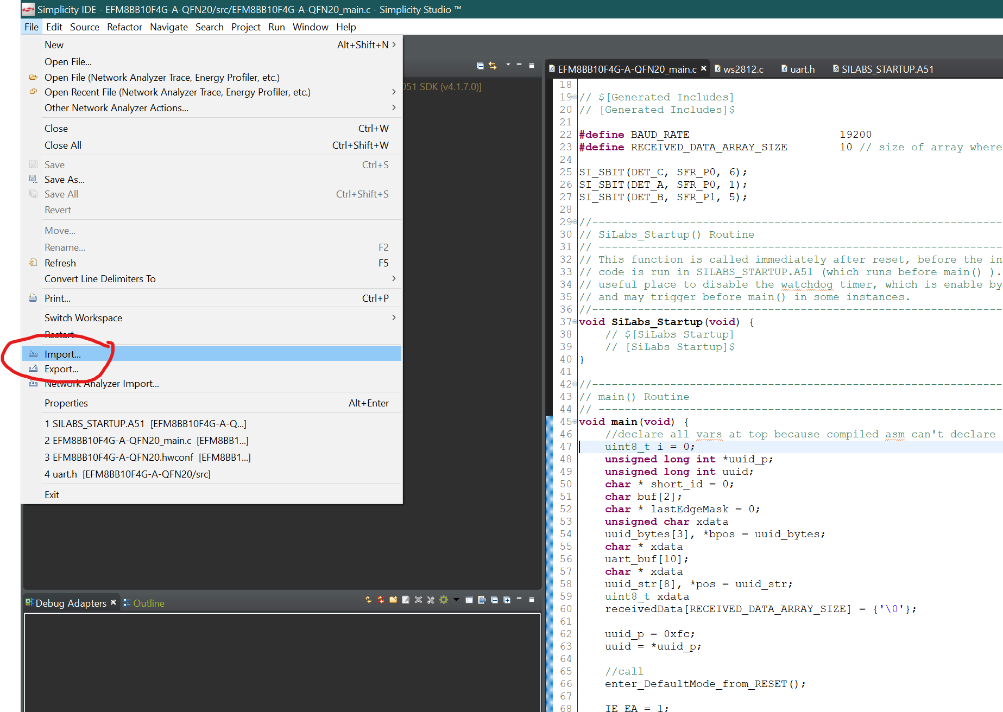Image resolution: width=1003 pixels, height=712 pixels.
Task: Choose Import... from File menu
Action: [62, 354]
